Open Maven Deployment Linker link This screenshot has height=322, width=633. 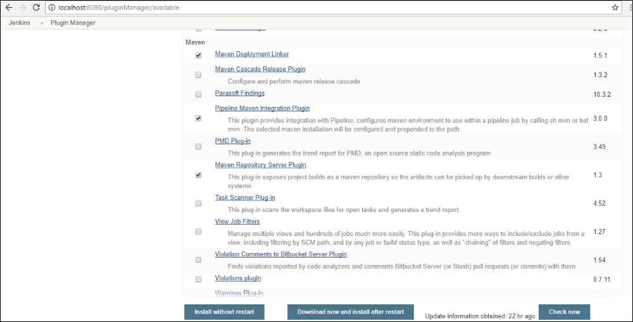point(252,54)
